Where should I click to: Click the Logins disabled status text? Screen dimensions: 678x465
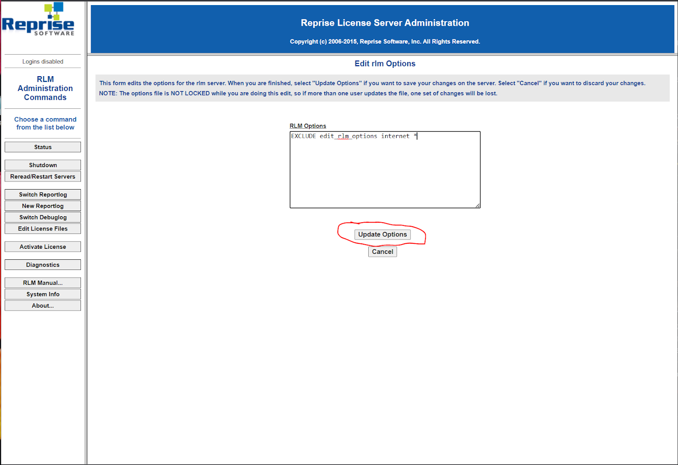click(42, 61)
